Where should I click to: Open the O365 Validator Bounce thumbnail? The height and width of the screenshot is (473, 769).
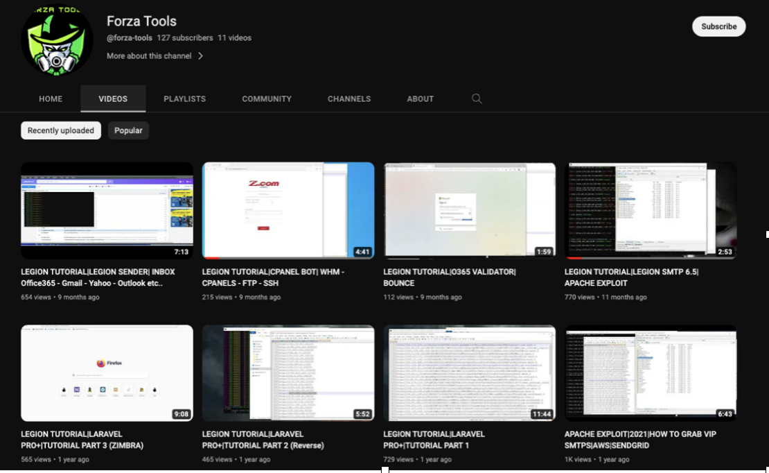point(469,210)
